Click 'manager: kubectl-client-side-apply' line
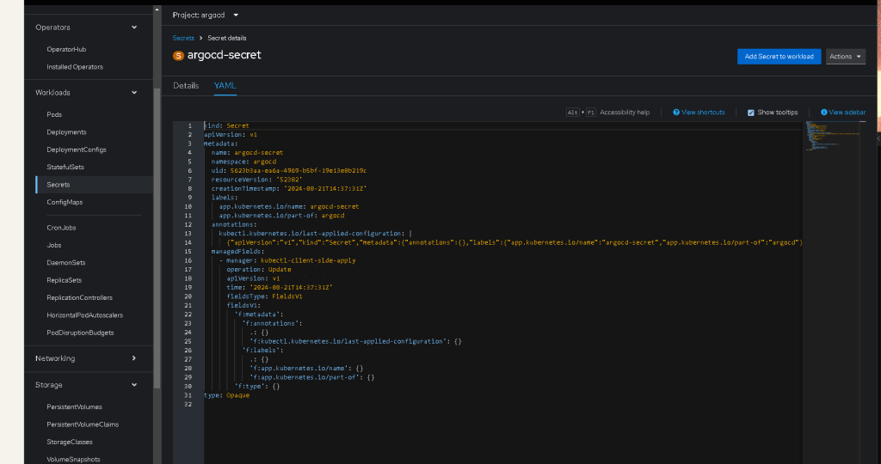This screenshot has height=464, width=881. click(287, 260)
